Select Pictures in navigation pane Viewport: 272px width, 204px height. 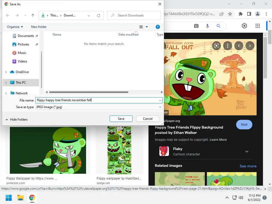(23, 44)
